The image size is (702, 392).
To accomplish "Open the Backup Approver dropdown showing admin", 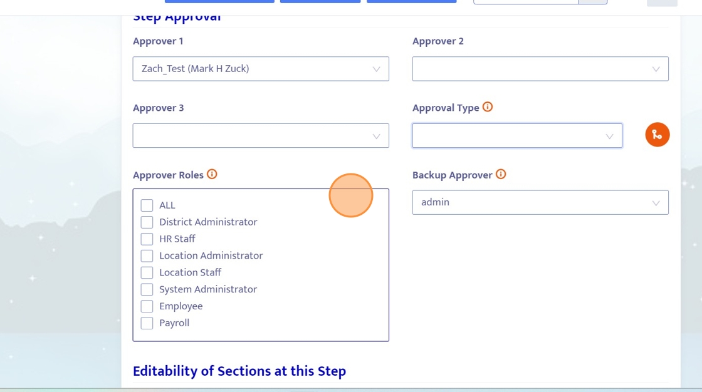I will pos(540,202).
